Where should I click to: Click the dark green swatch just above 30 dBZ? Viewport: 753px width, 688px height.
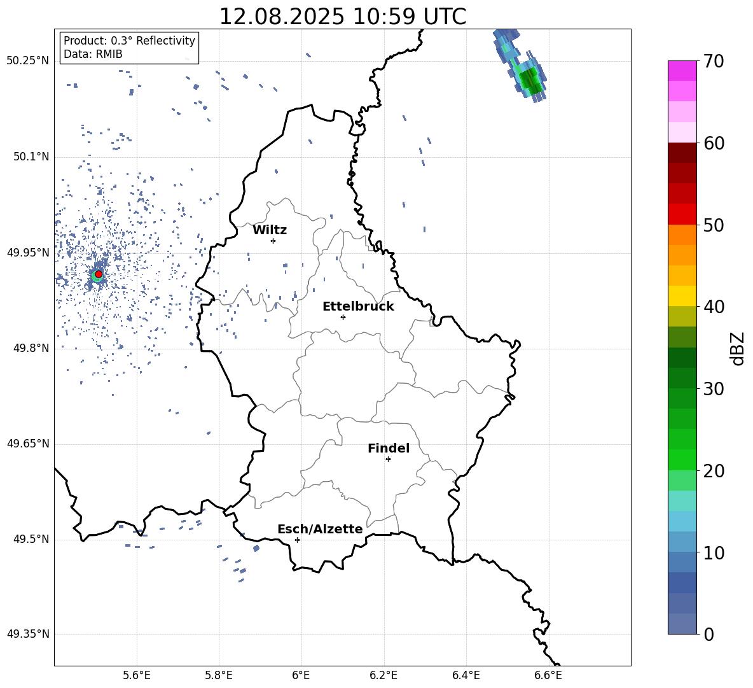682,377
